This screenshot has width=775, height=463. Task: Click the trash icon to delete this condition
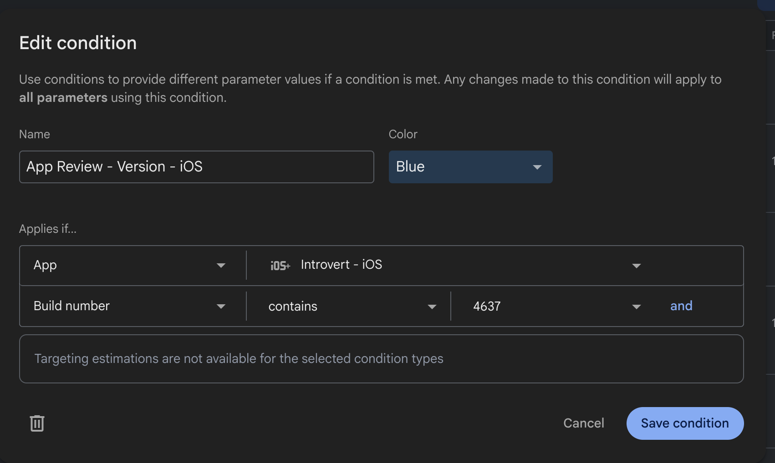[x=36, y=423]
